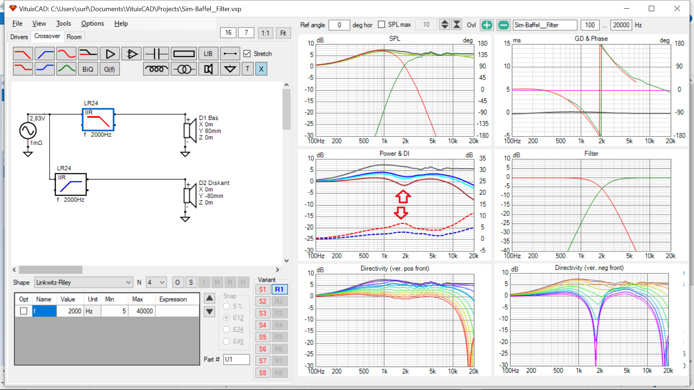The height and width of the screenshot is (390, 694).
Task: Click the Fit button
Action: coord(283,33)
